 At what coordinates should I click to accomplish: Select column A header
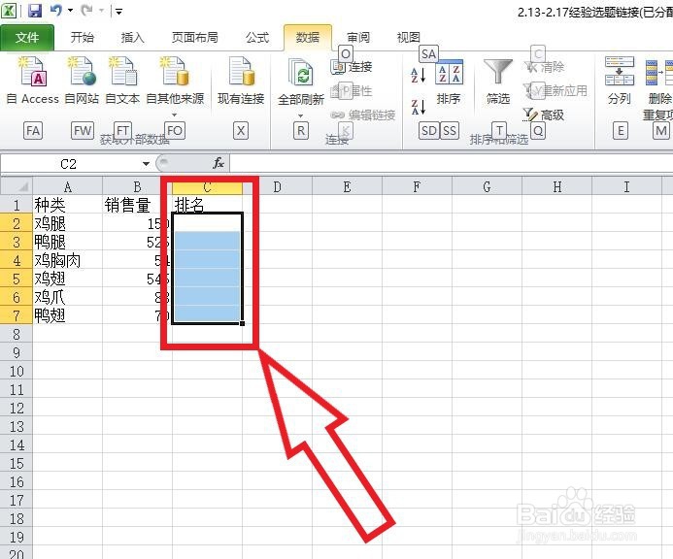pos(68,187)
